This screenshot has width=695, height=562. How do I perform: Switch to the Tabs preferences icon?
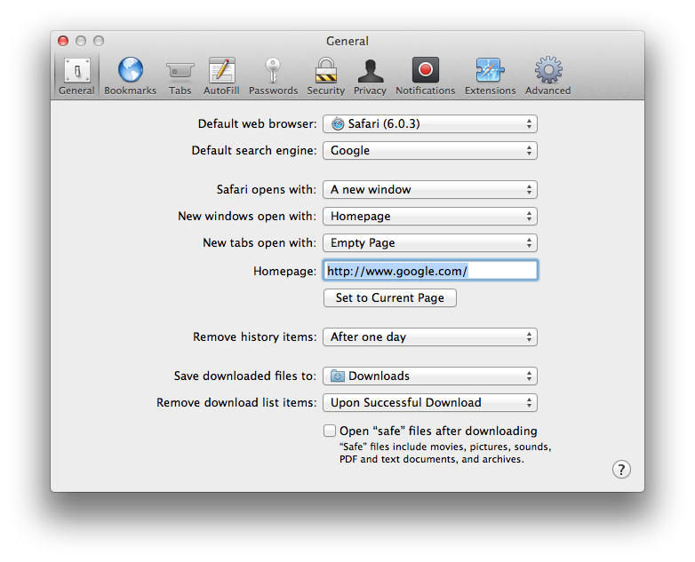click(180, 75)
